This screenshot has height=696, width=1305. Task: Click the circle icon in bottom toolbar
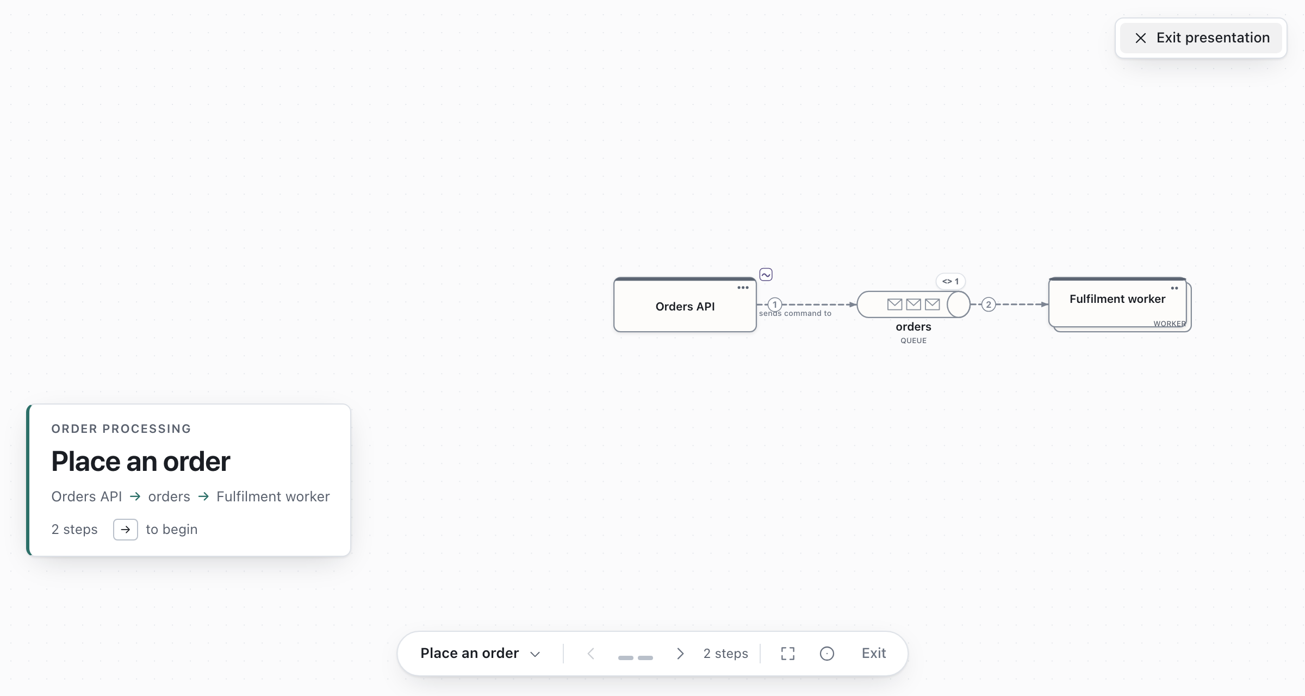[x=826, y=654]
